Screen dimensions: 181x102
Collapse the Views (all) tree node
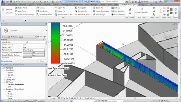click(2, 68)
